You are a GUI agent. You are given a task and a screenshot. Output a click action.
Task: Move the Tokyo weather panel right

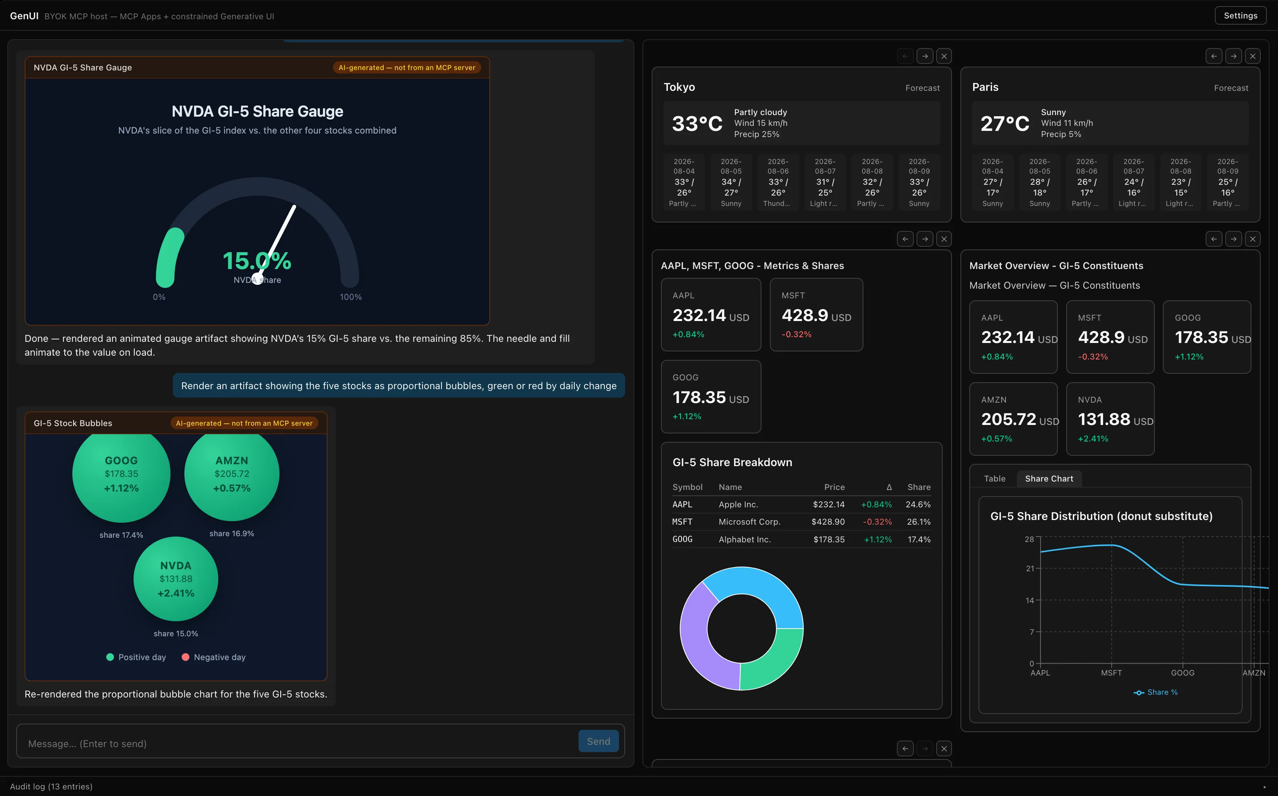pos(925,56)
